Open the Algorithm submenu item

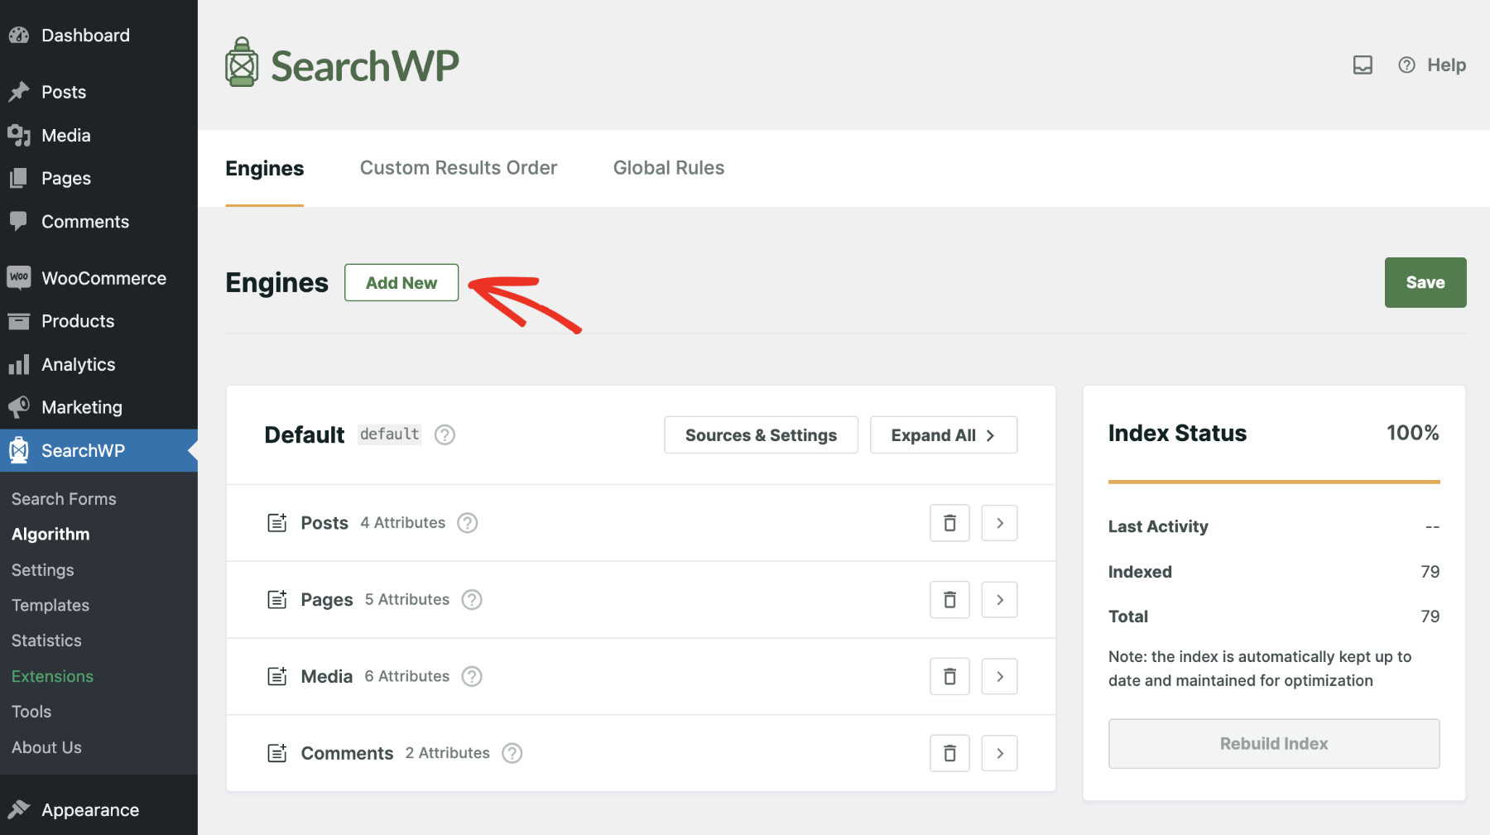tap(50, 535)
